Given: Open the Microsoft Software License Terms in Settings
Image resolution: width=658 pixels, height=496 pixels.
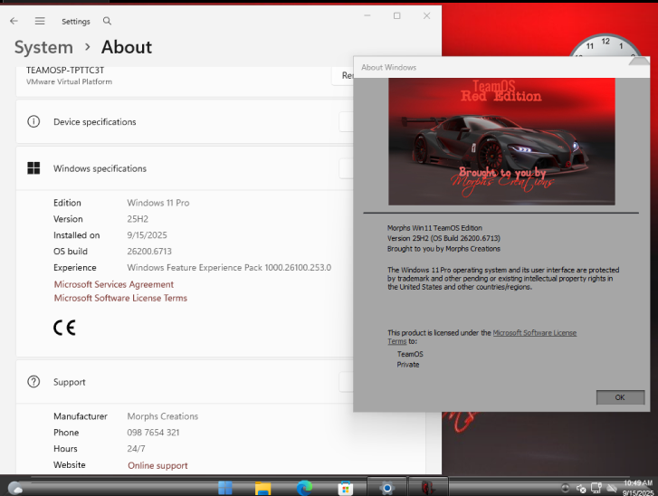Looking at the screenshot, I should [120, 298].
